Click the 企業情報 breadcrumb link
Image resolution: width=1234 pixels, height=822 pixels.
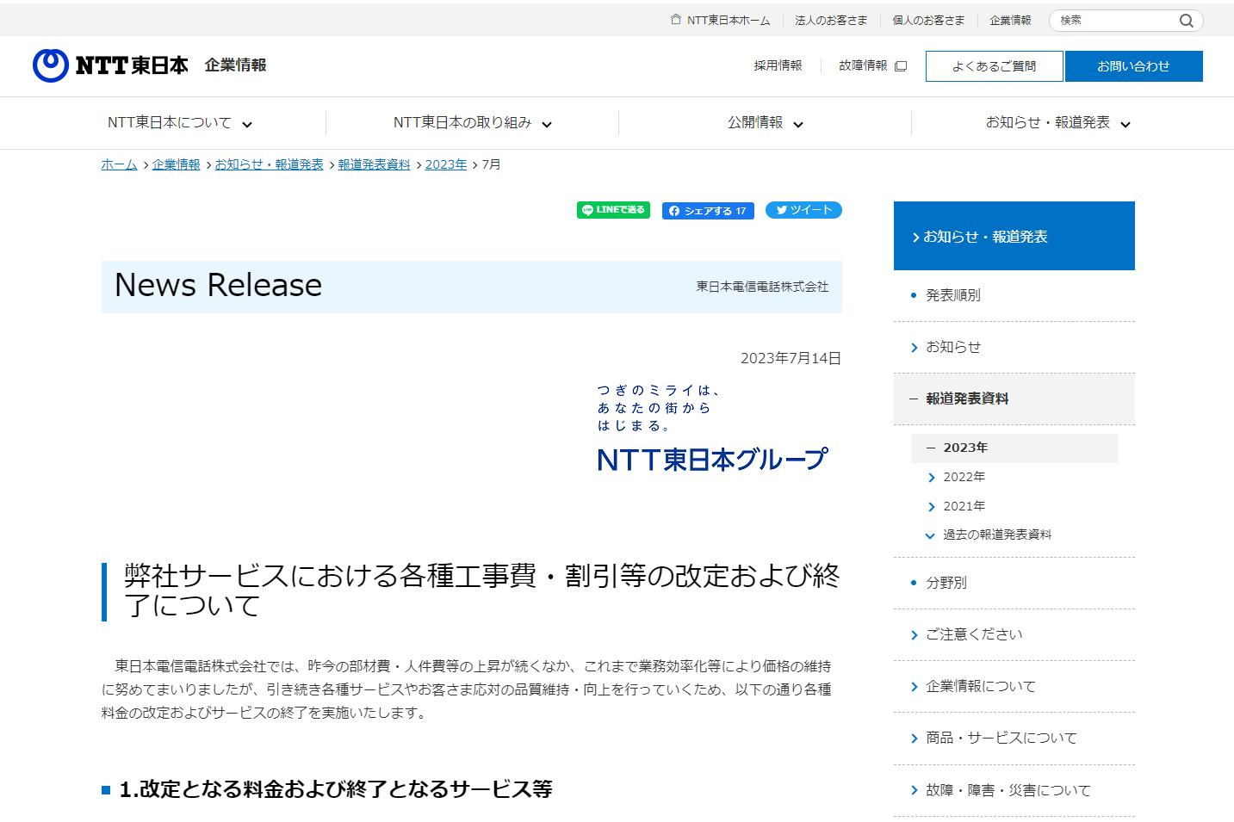coord(176,164)
